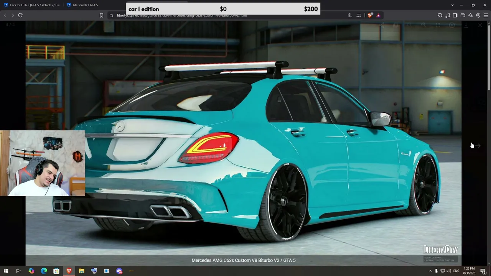The width and height of the screenshot is (491, 276).
Task: Open site info icon beside the URL
Action: [x=111, y=15]
